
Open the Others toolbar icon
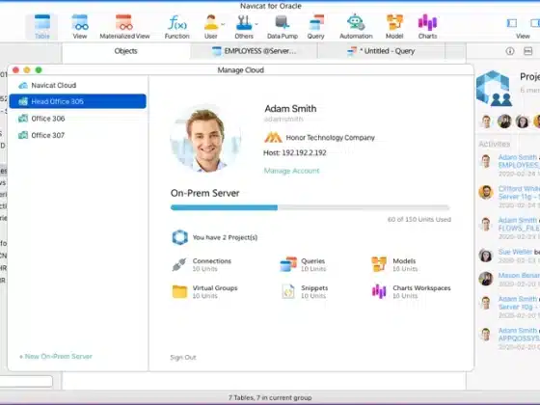pos(244,27)
